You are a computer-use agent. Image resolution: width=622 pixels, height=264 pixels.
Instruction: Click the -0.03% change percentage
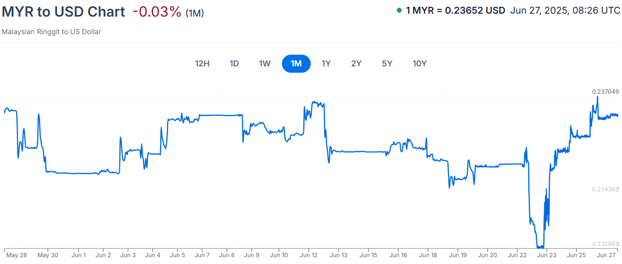tap(156, 12)
